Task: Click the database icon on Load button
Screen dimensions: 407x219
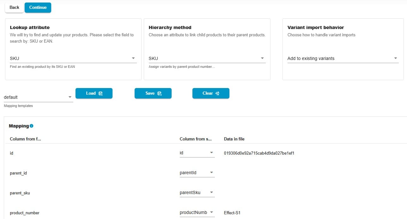Action: click(100, 93)
